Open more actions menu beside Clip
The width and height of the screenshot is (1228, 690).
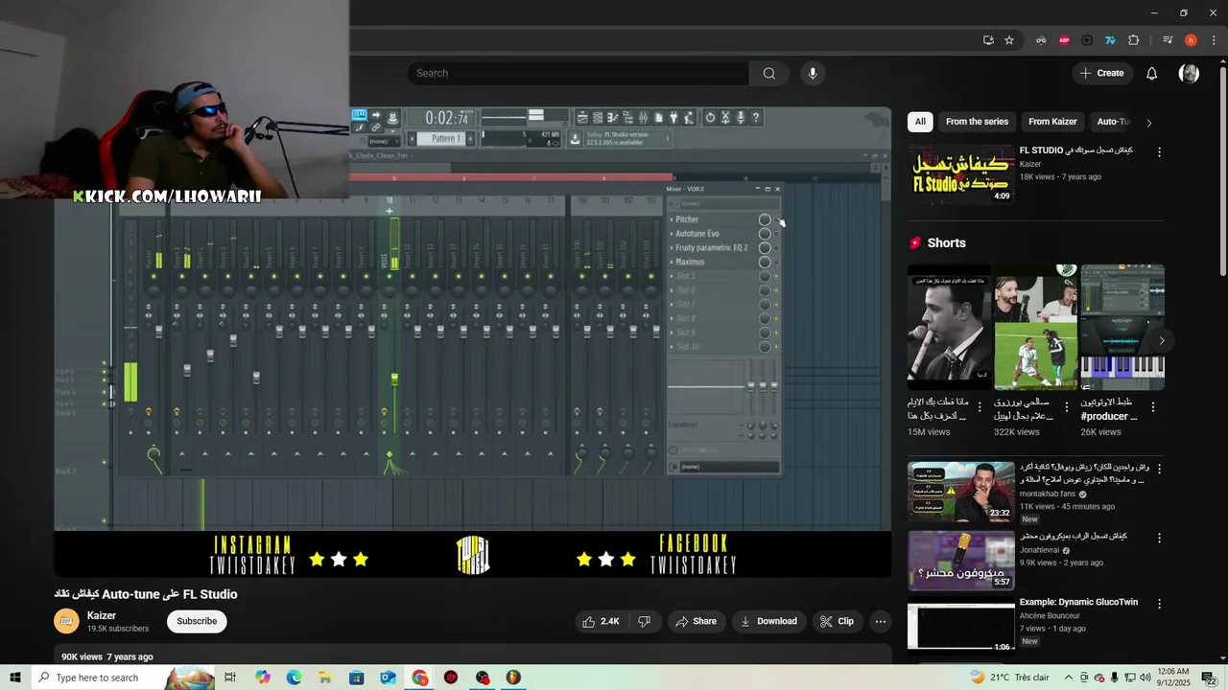pos(880,621)
